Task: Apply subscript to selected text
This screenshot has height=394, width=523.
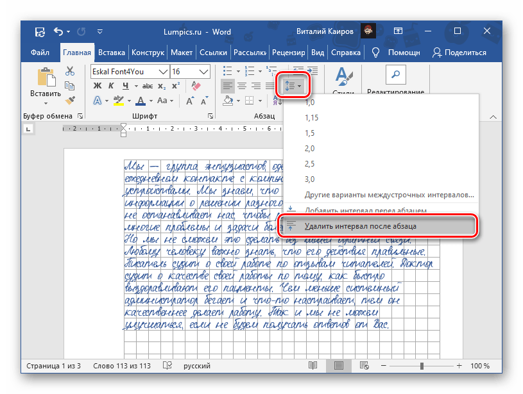Action: tap(162, 85)
